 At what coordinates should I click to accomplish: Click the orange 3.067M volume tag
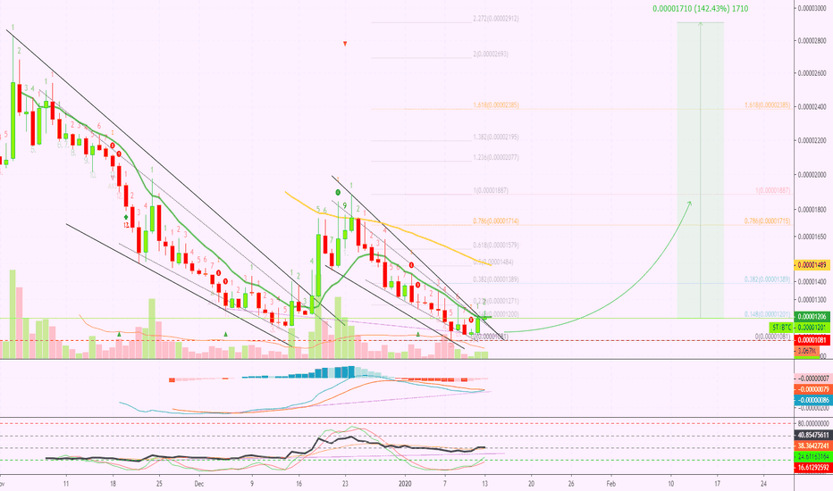807,351
